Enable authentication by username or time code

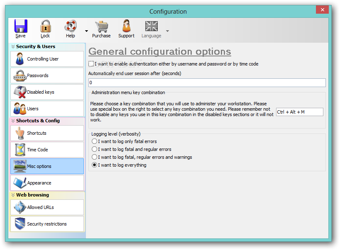pyautogui.click(x=91, y=64)
